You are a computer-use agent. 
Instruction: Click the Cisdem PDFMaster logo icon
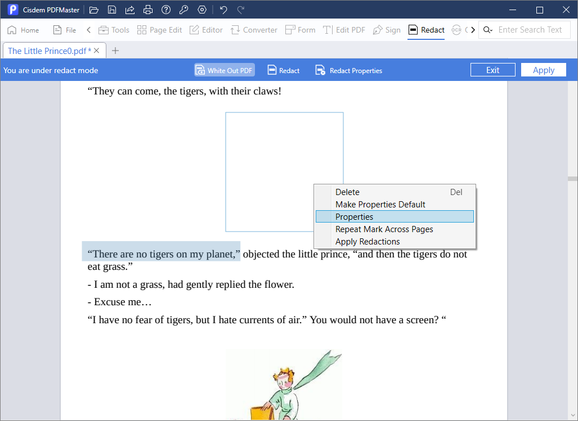click(12, 10)
